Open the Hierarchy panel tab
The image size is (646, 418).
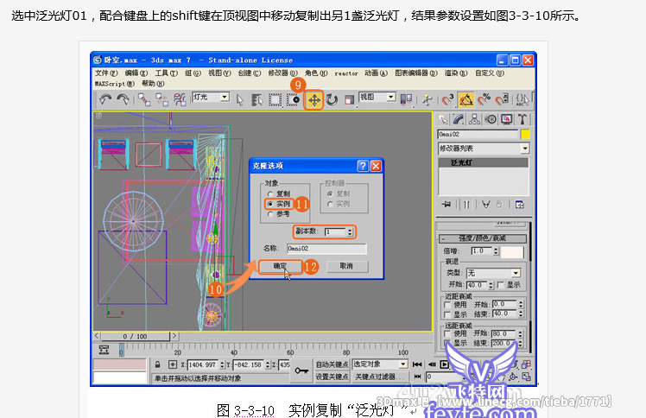(474, 119)
